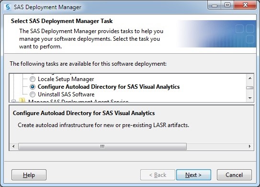Select the Locale Setup Manager radio button

(33, 79)
